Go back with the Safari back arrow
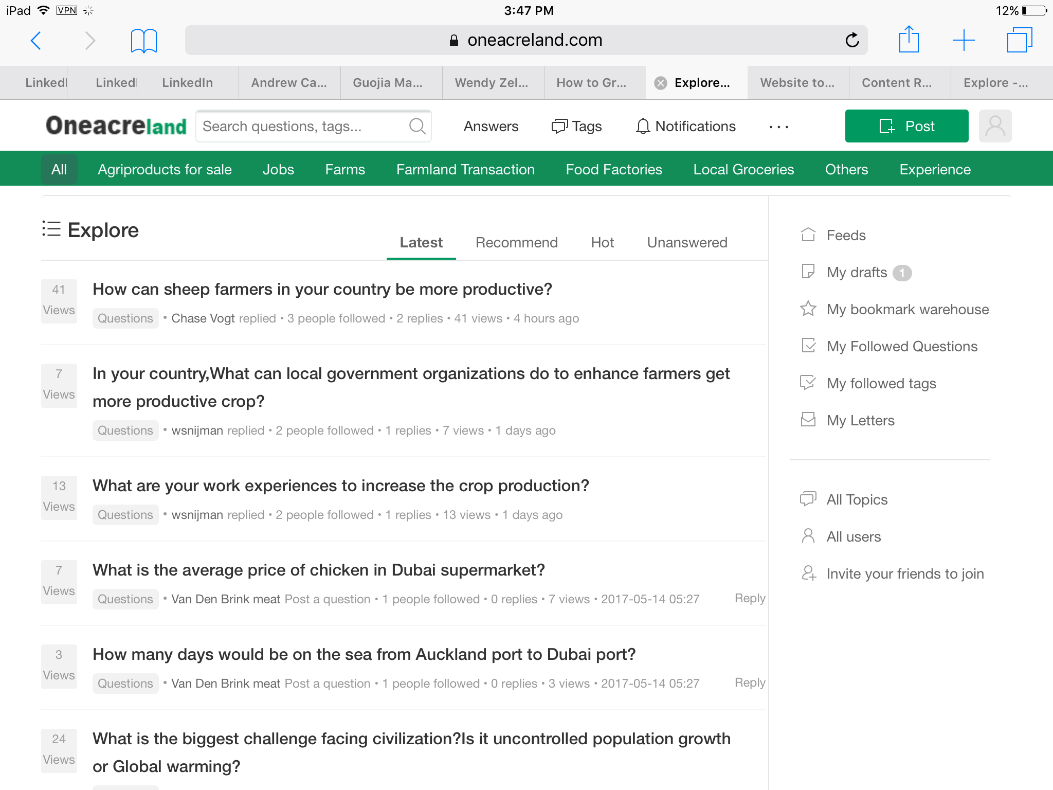Image resolution: width=1053 pixels, height=790 pixels. [x=36, y=41]
